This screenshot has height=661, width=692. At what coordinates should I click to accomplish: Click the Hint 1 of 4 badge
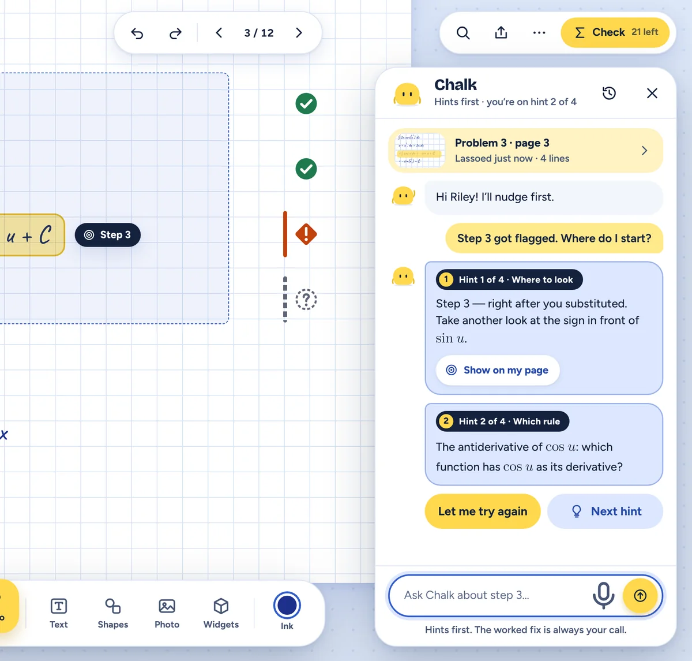coord(509,280)
